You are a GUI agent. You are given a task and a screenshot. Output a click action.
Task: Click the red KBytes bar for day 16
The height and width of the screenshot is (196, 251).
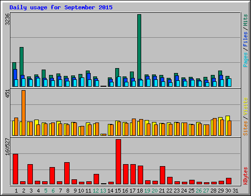[125, 174]
